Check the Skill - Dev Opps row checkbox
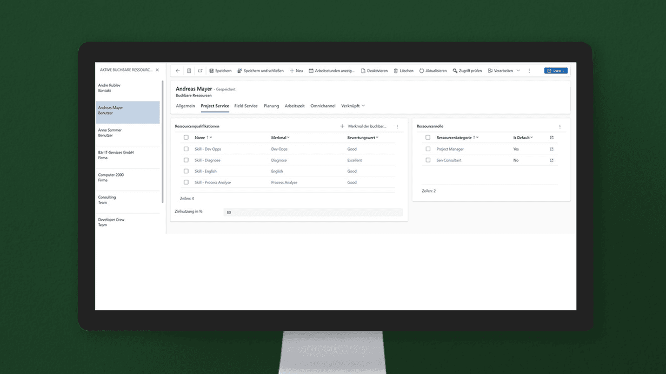666x374 pixels. point(186,149)
